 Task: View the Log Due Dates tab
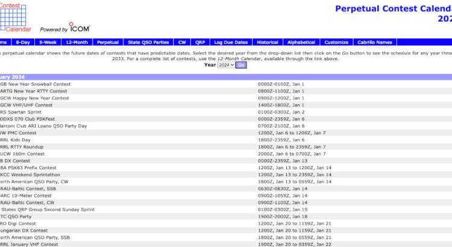231,42
